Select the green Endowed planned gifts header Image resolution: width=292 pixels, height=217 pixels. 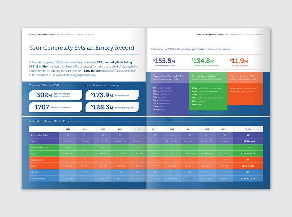coord(208,77)
